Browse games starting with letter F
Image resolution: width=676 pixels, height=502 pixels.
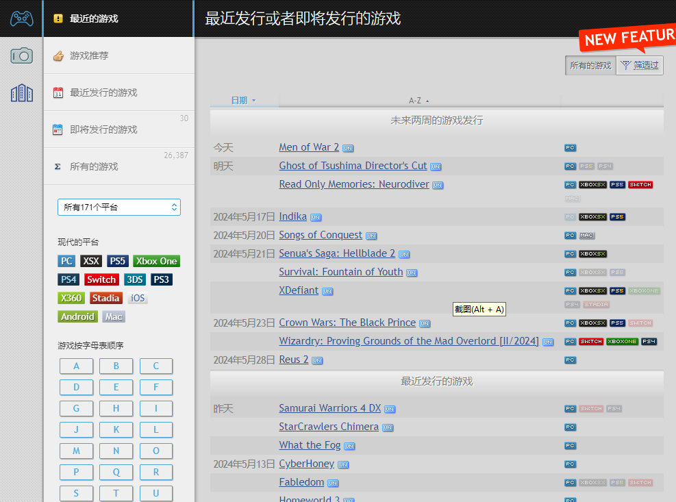point(156,387)
